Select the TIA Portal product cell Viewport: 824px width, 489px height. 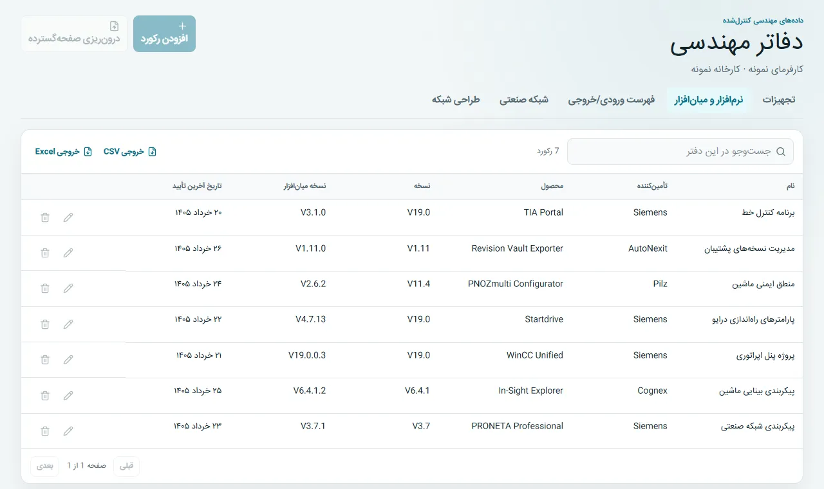(543, 212)
